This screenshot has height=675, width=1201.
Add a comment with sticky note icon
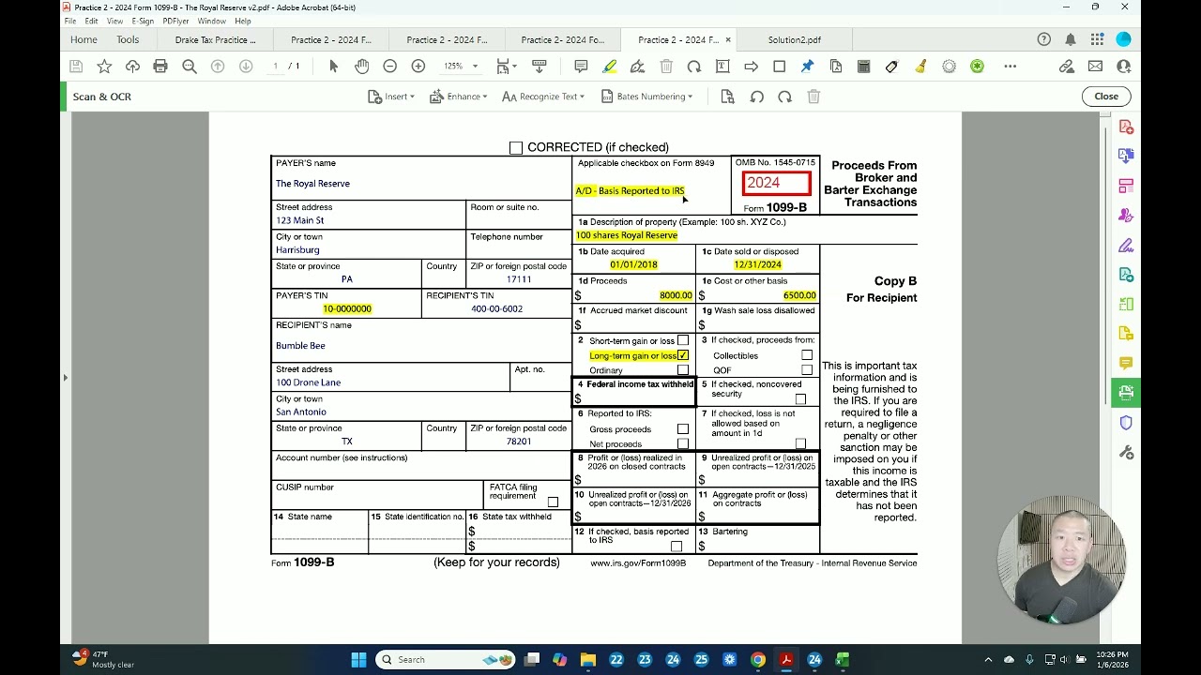(581, 67)
